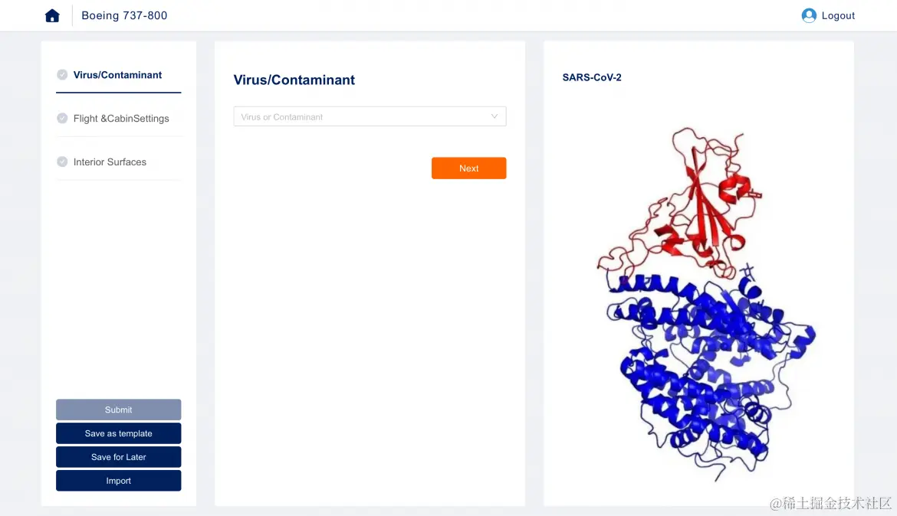Click the user avatar icon beside Logout
The height and width of the screenshot is (516, 897).
click(x=808, y=15)
